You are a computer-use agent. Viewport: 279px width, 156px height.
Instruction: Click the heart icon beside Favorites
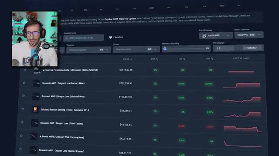pos(110,37)
